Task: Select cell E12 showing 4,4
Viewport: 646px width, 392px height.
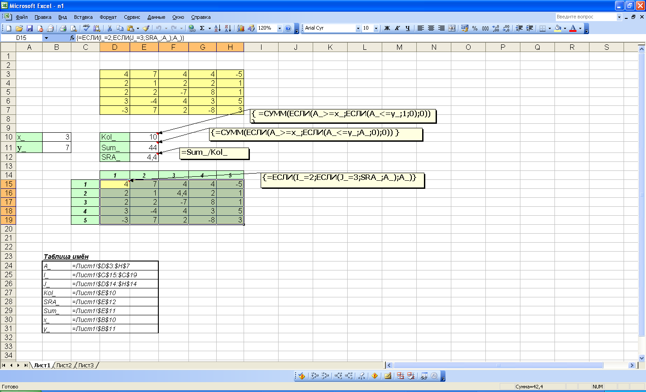Action: tap(144, 157)
